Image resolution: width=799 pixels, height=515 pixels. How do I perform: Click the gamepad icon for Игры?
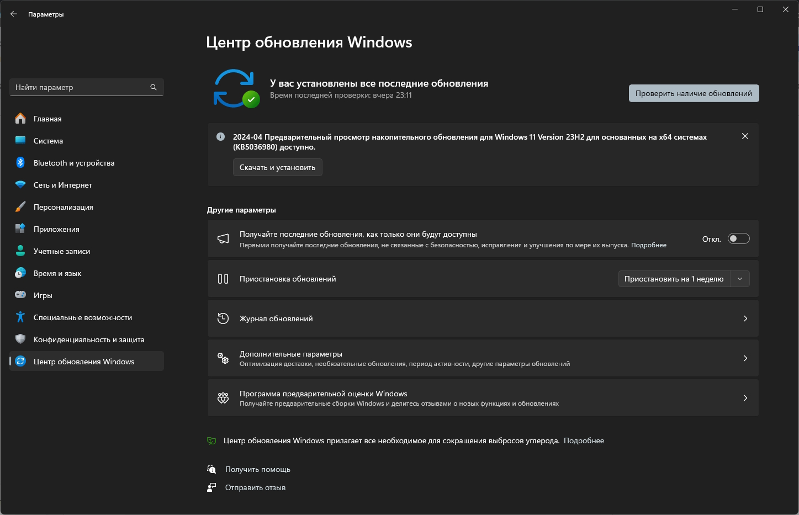[20, 295]
